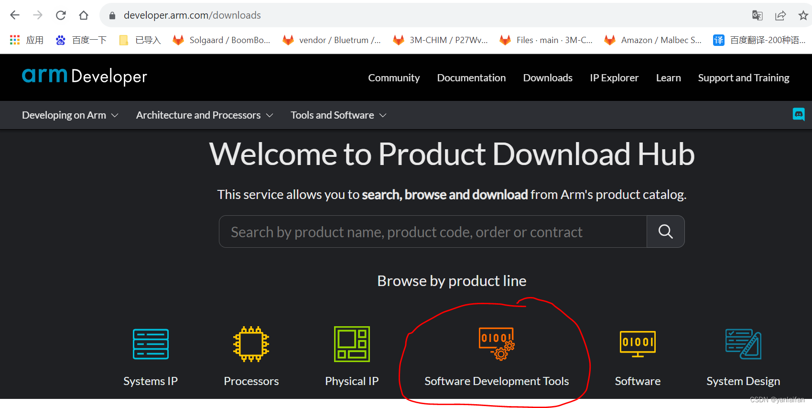Open the Tools and Software dropdown

tap(338, 115)
